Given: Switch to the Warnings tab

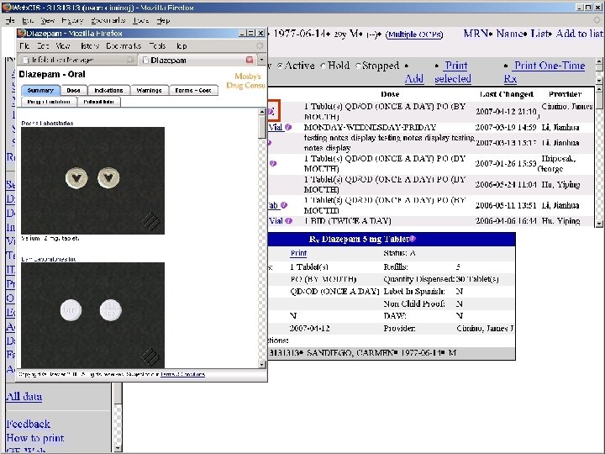Looking at the screenshot, I should (150, 90).
